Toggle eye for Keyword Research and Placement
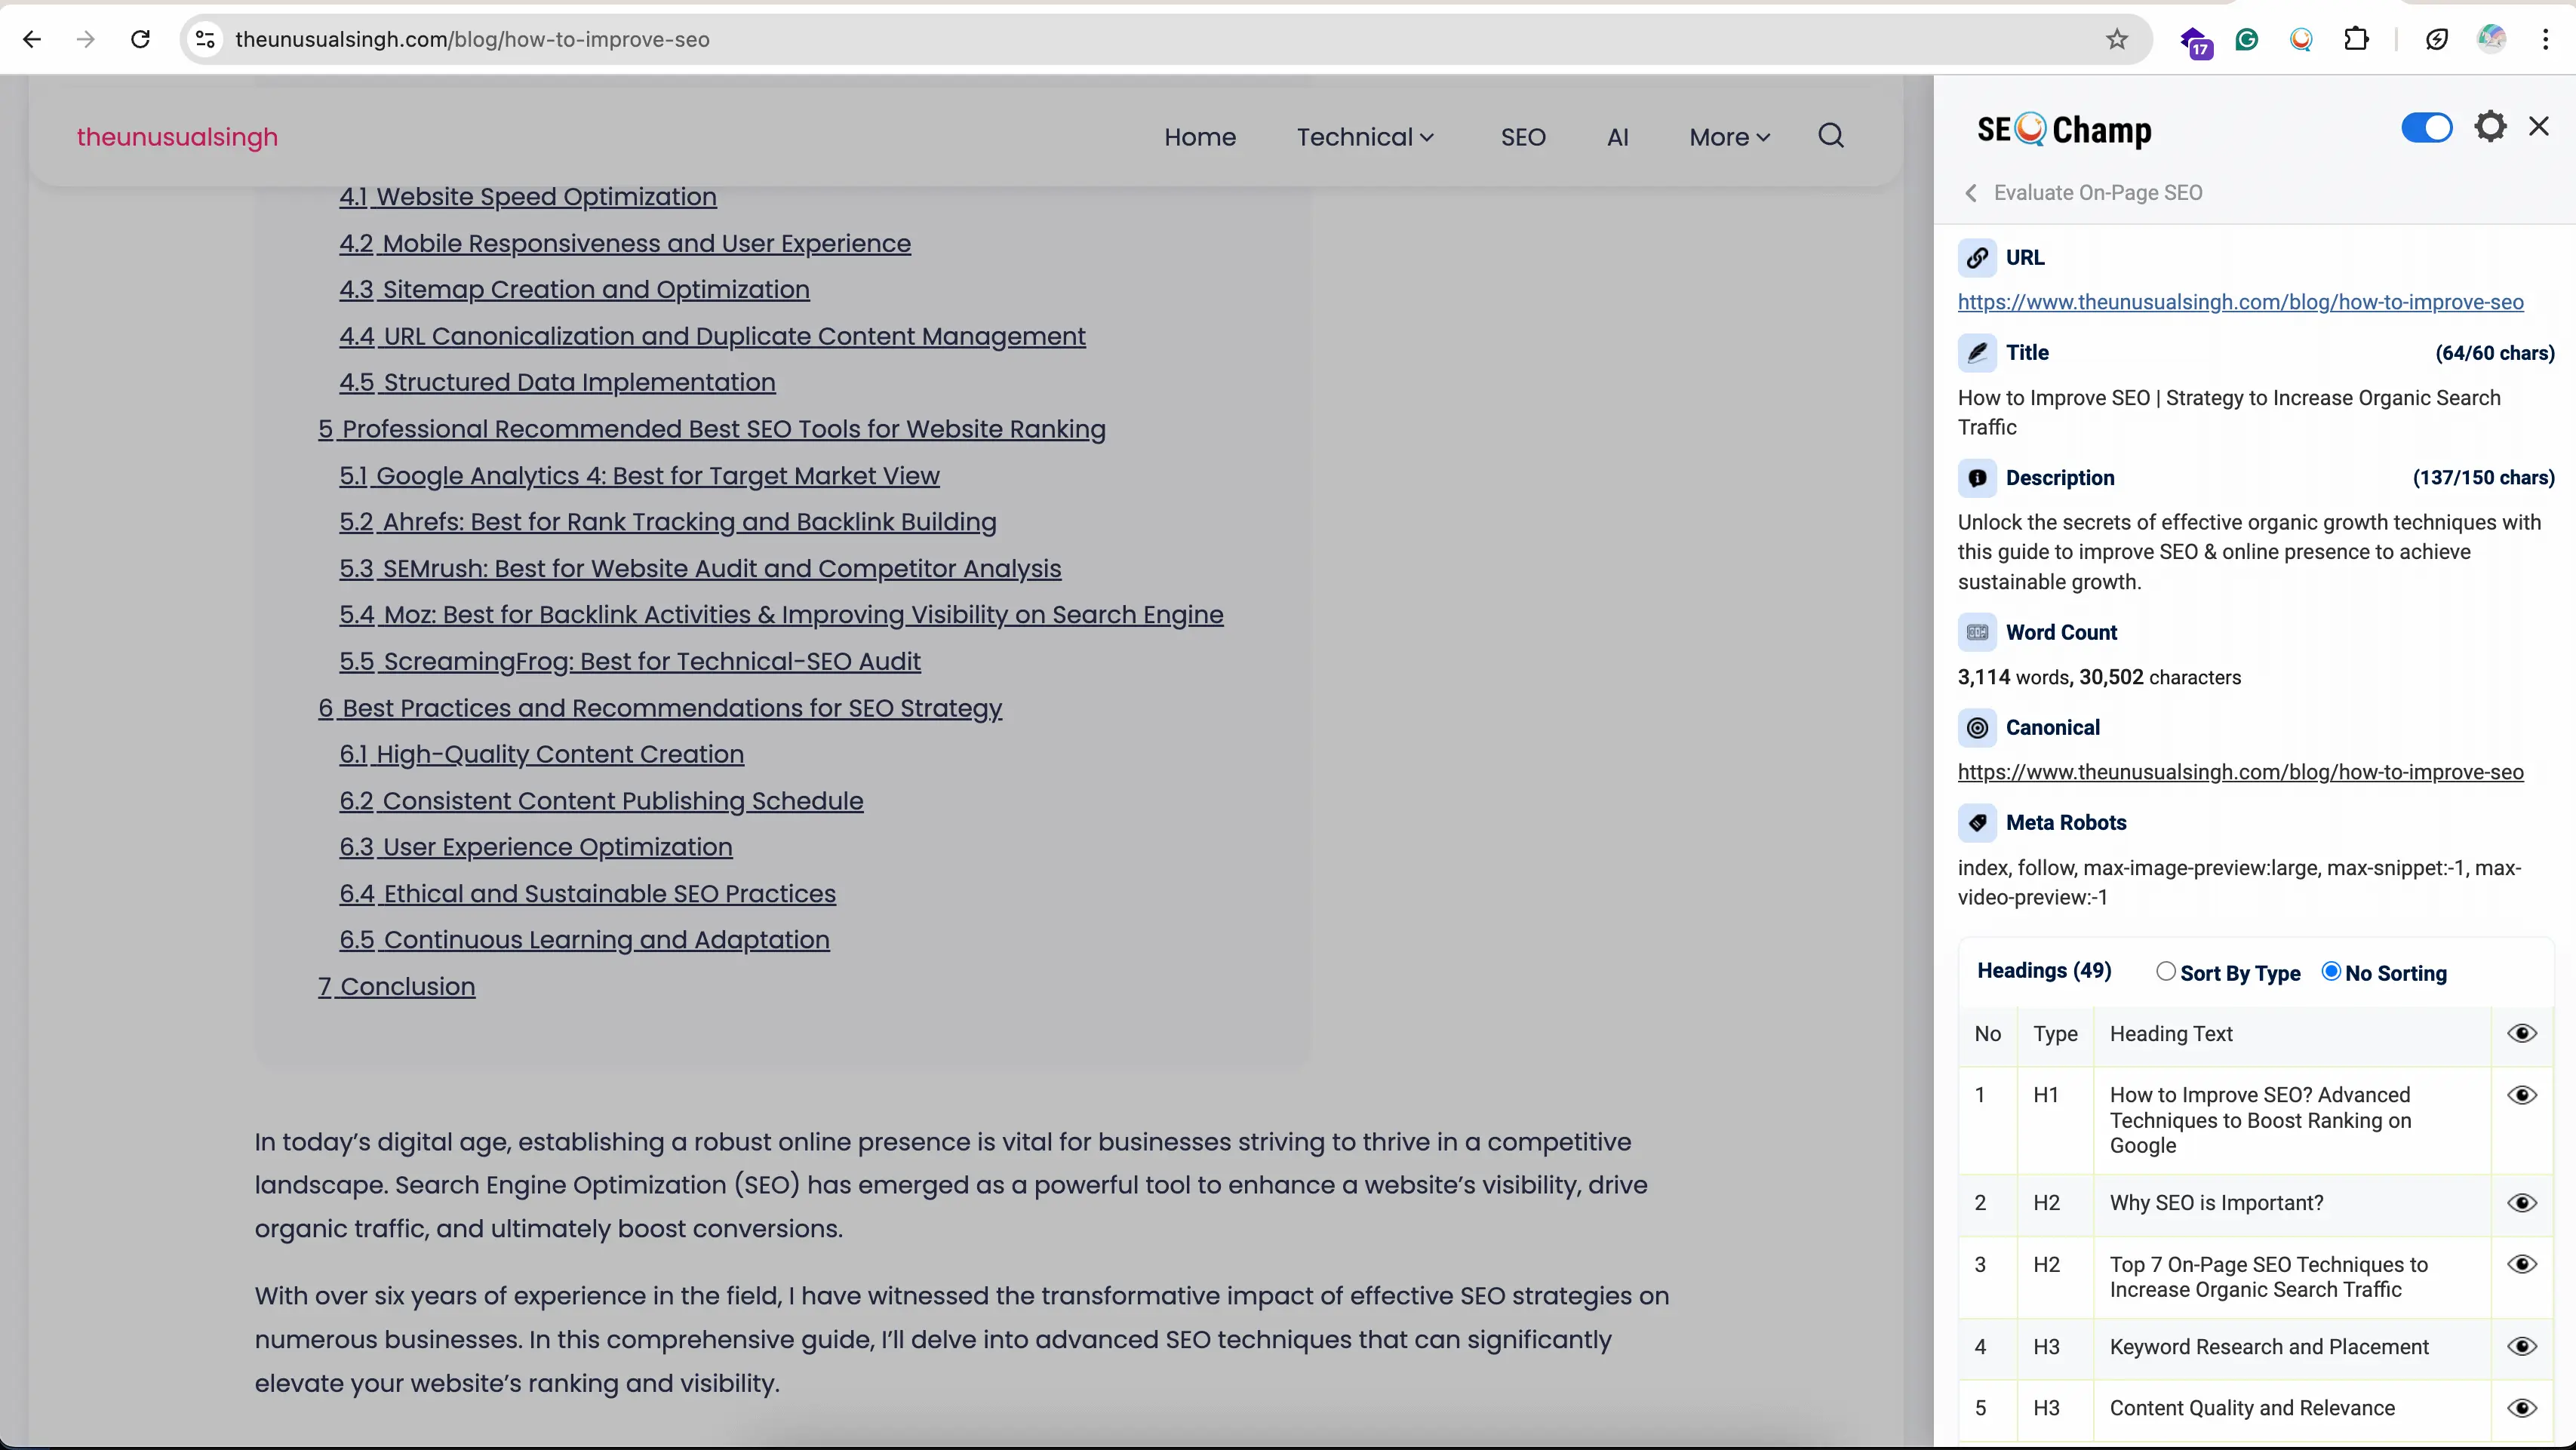The height and width of the screenshot is (1450, 2576). (x=2522, y=1346)
